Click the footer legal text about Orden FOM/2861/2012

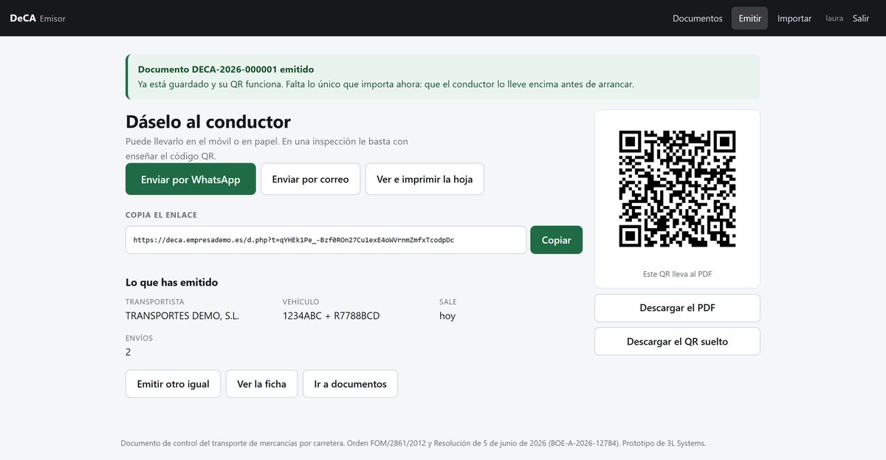pyautogui.click(x=413, y=443)
